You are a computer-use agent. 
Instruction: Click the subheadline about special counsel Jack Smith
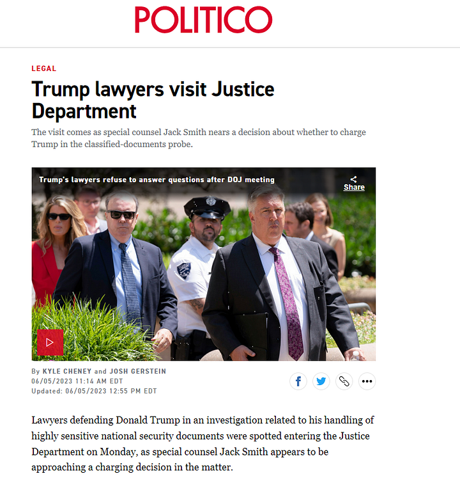click(x=199, y=138)
